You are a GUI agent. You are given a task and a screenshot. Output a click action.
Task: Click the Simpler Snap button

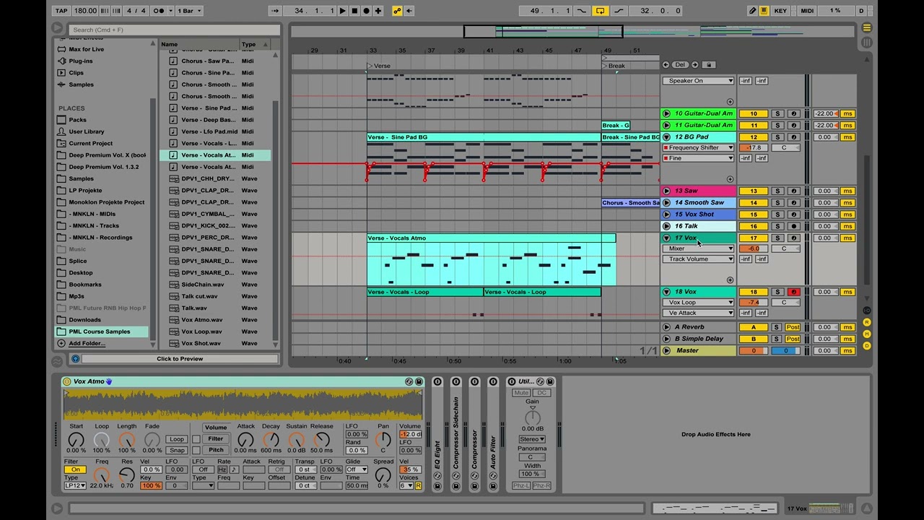176,450
